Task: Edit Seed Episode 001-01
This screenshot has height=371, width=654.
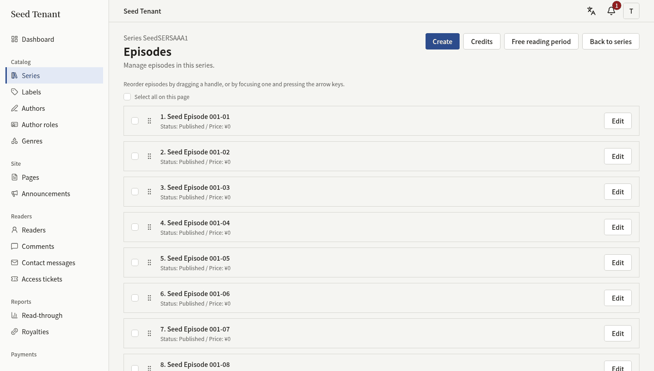Action: click(618, 121)
